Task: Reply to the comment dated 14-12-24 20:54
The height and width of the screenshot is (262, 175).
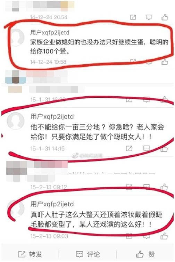Action: point(149,17)
